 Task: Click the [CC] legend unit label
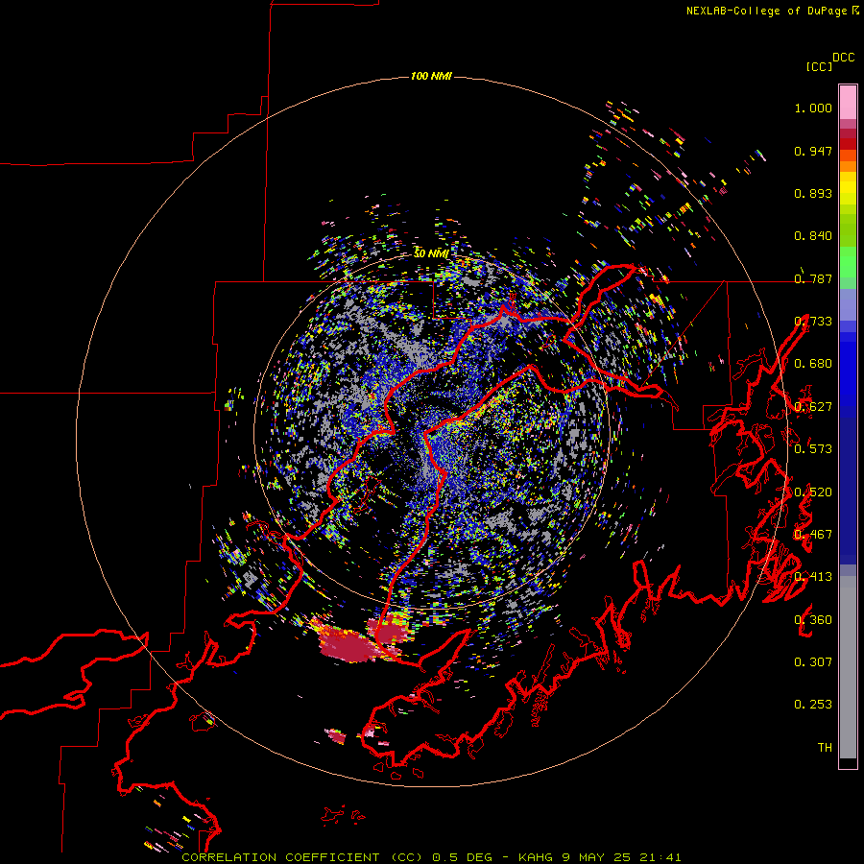coord(819,66)
